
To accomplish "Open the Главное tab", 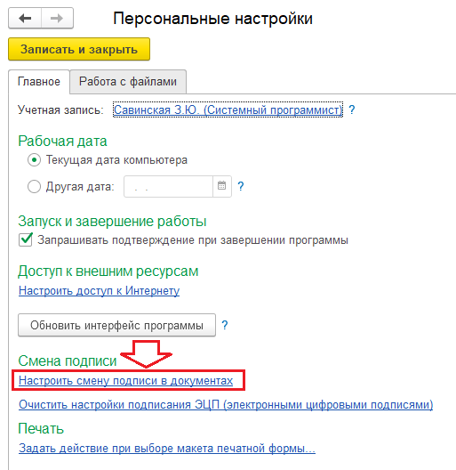I will (39, 82).
